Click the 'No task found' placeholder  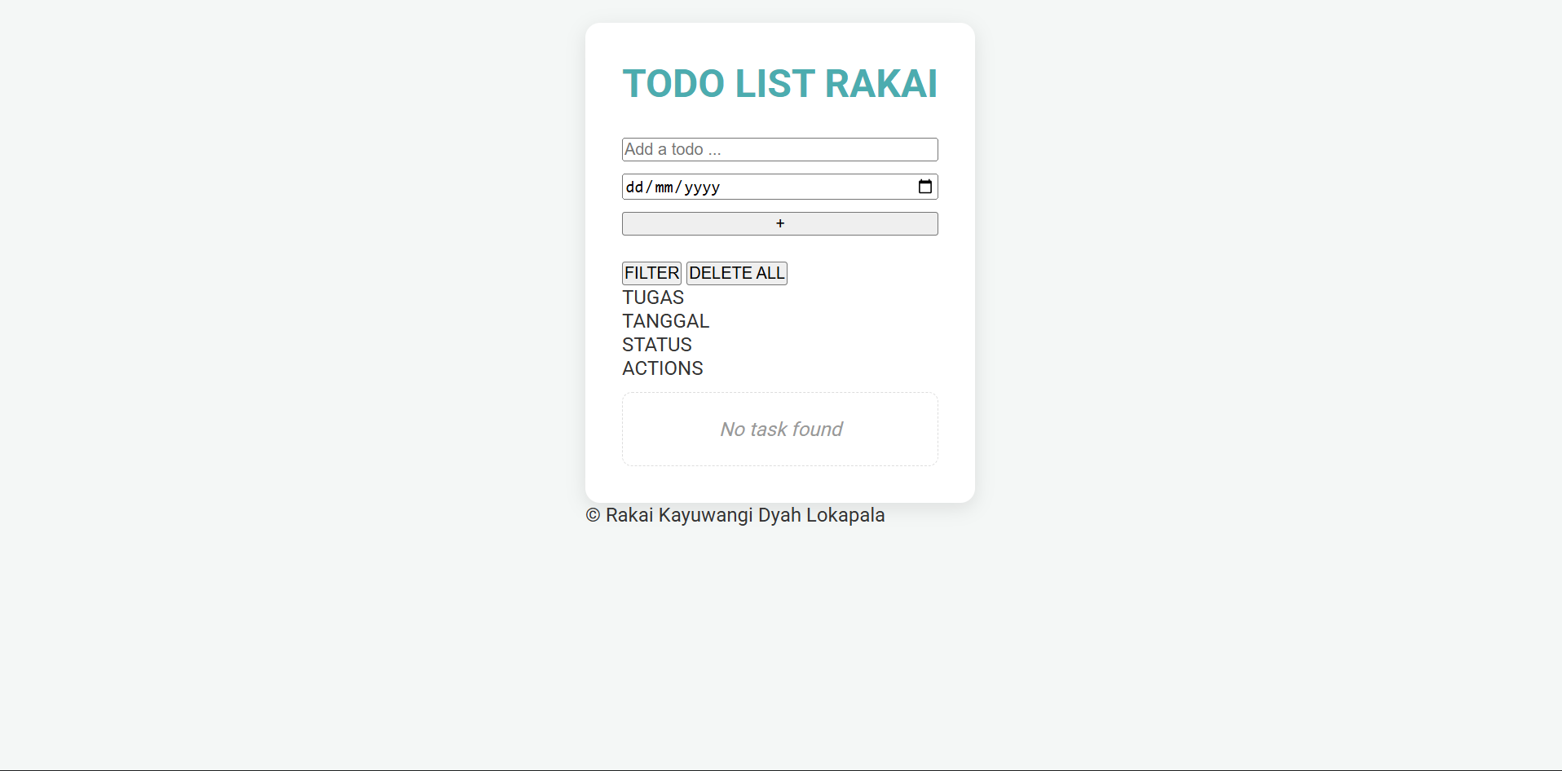[781, 430]
